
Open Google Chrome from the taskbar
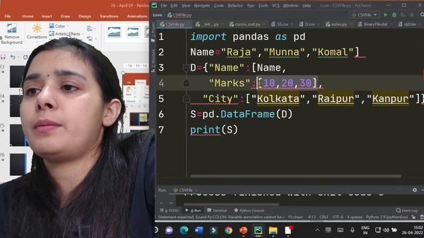229,230
